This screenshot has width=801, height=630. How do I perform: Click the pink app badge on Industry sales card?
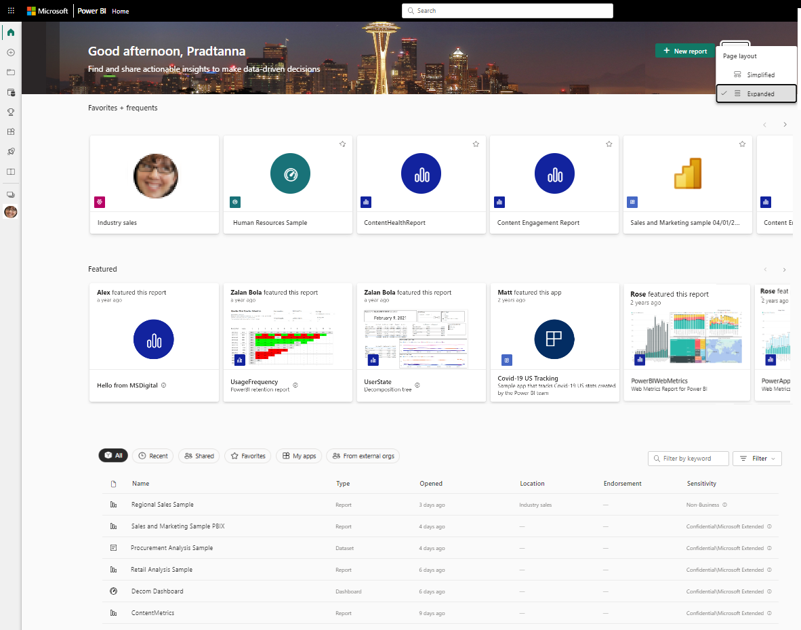point(100,202)
